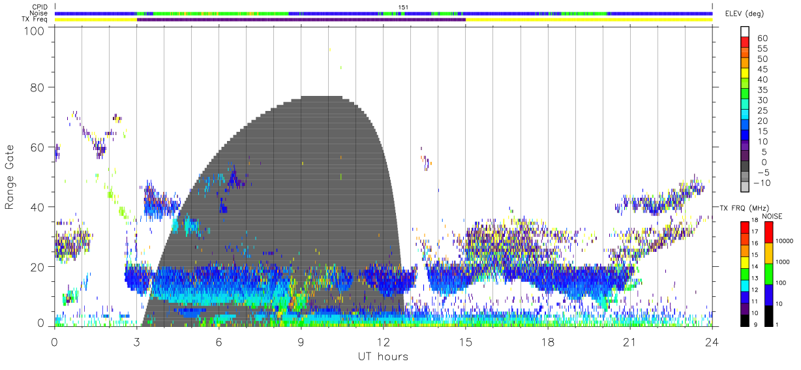
Task: Click the 100 label on NOISE colorbar
Action: tap(781, 284)
